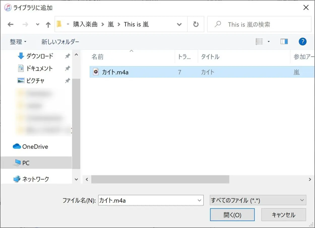This screenshot has height=228, width=315.
Task: Select This is 嵐 breadcrumb segment
Action: [136, 24]
